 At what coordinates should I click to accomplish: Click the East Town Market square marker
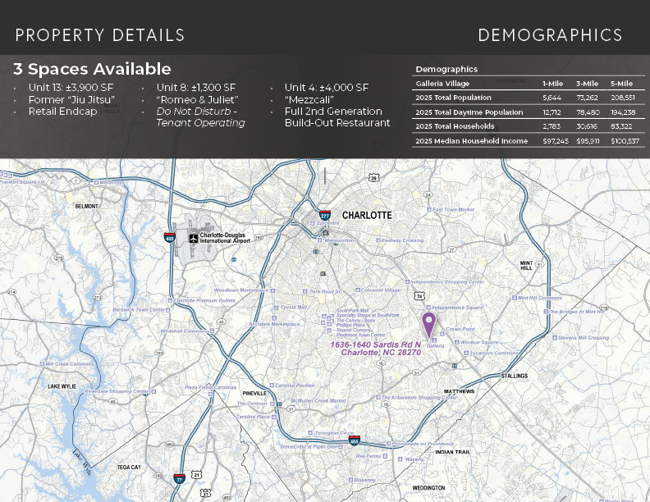pos(429,210)
